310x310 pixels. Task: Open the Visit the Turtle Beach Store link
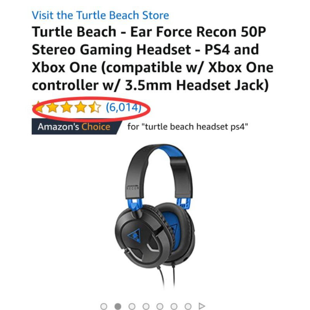point(100,15)
